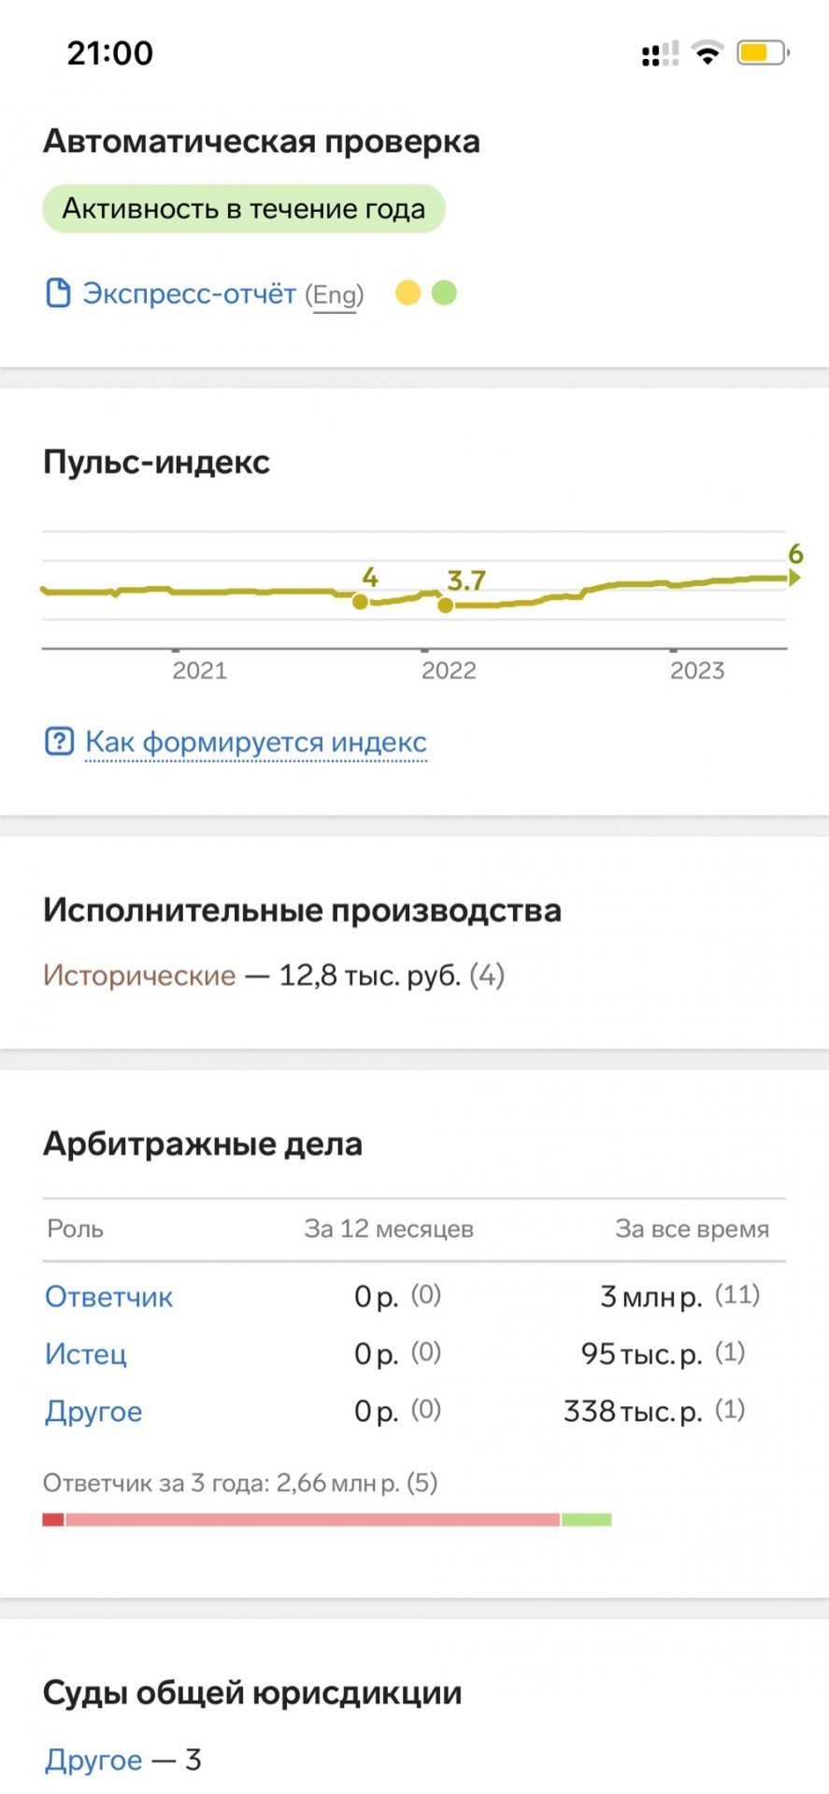
Task: Tap the cellular signal icon
Action: 661,54
